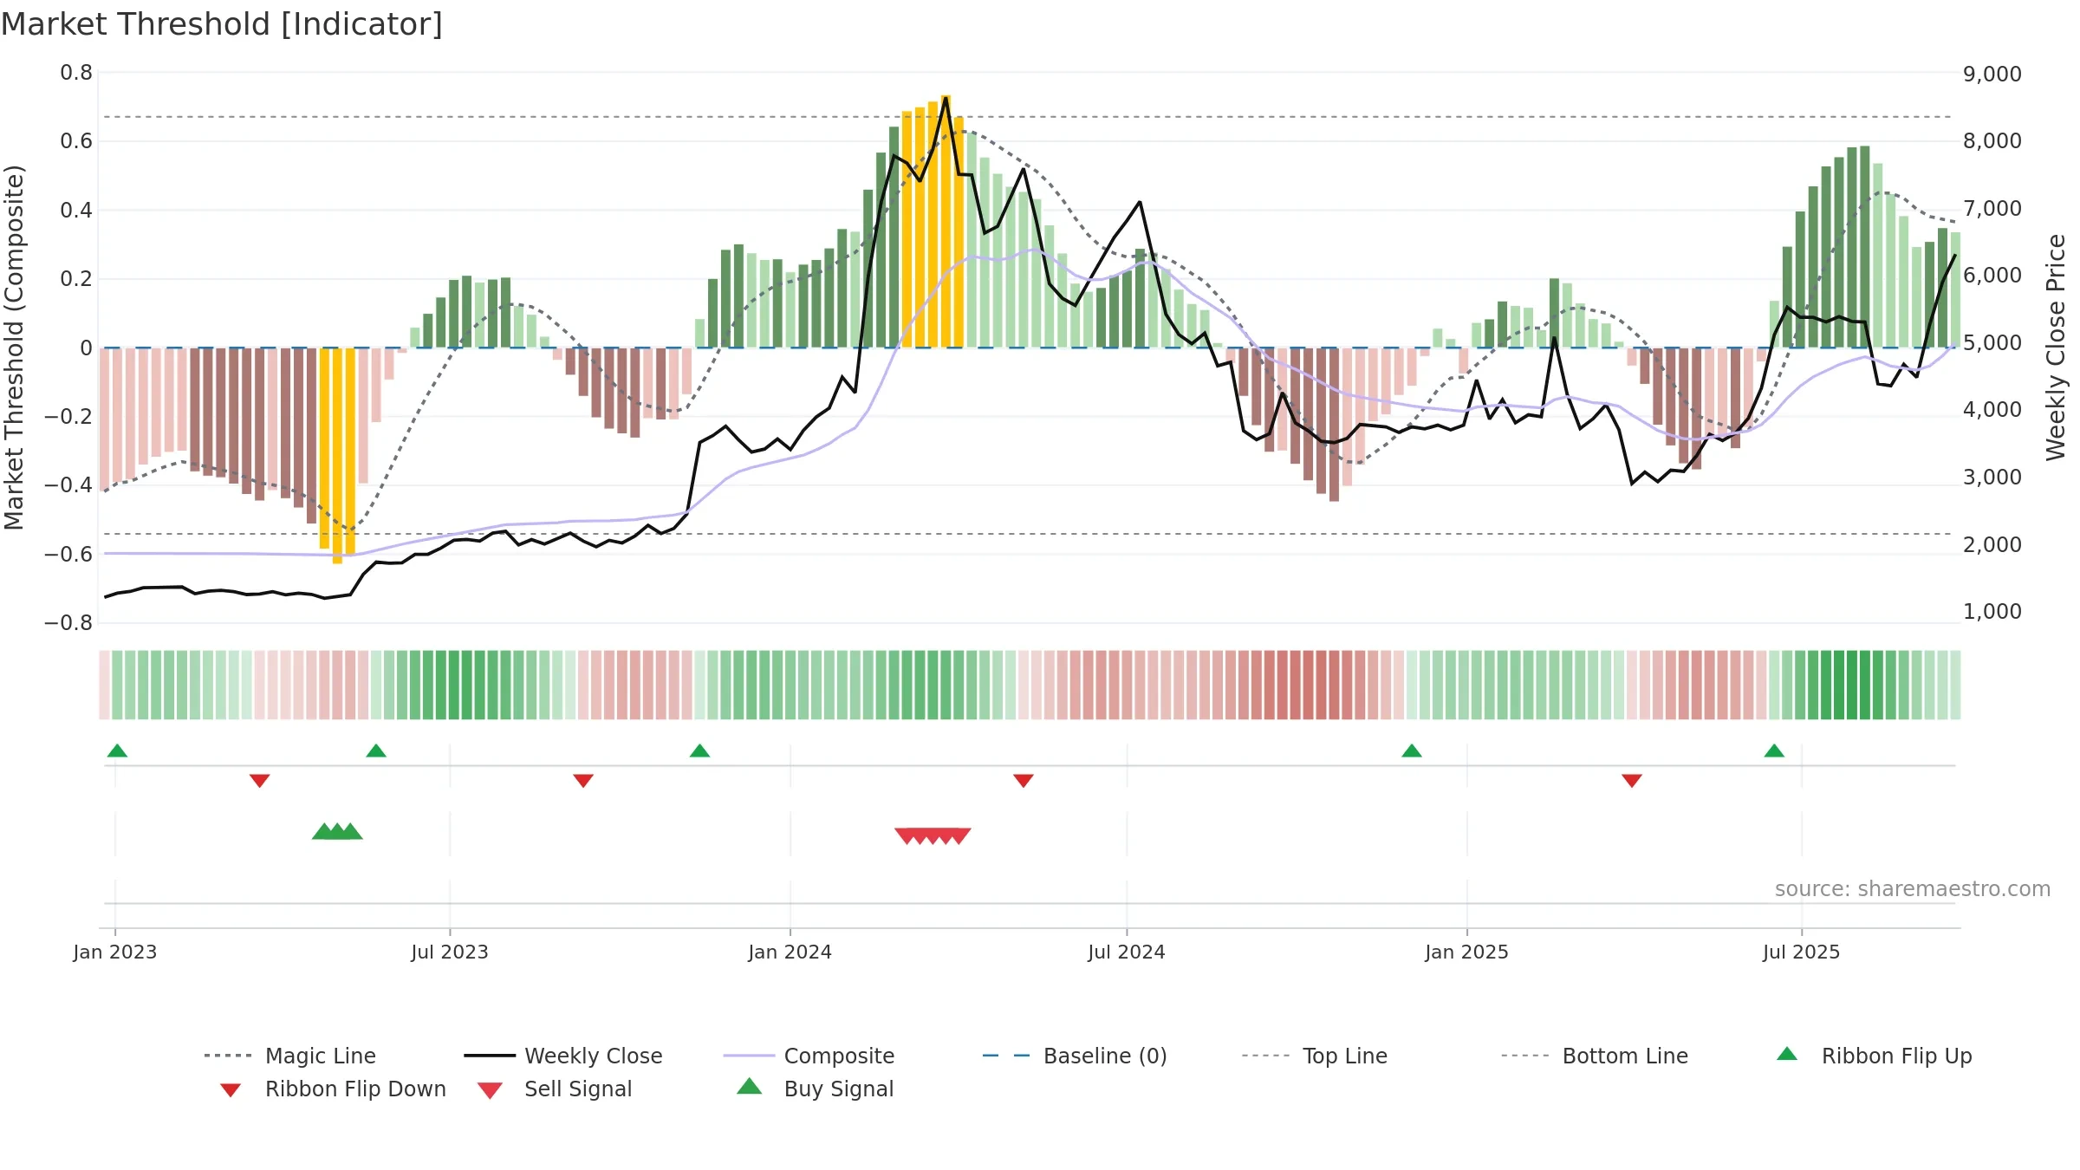Click the 0.8 left axis label
This screenshot has height=1170, width=2080.
tap(76, 73)
